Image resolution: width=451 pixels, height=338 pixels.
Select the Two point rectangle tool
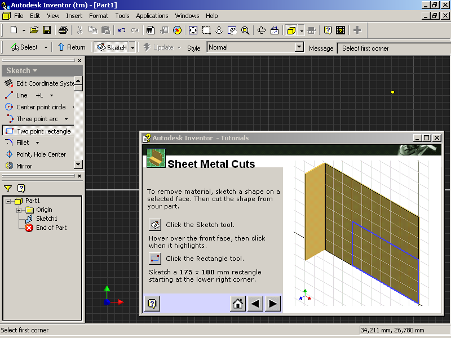click(x=38, y=131)
